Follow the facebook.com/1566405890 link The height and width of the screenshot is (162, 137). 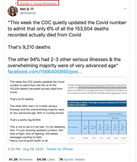45,72
